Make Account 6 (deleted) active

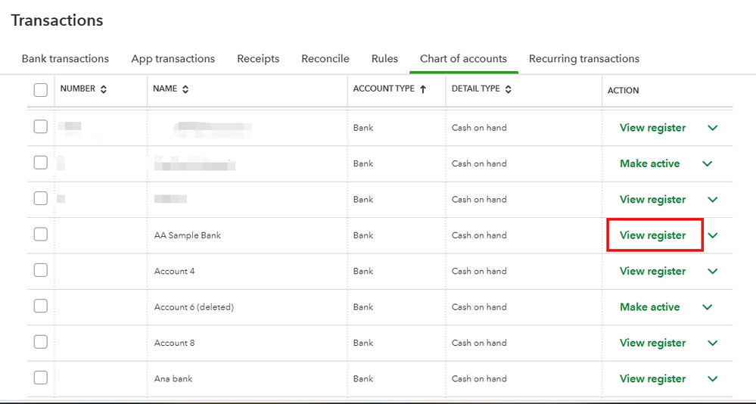click(x=650, y=307)
